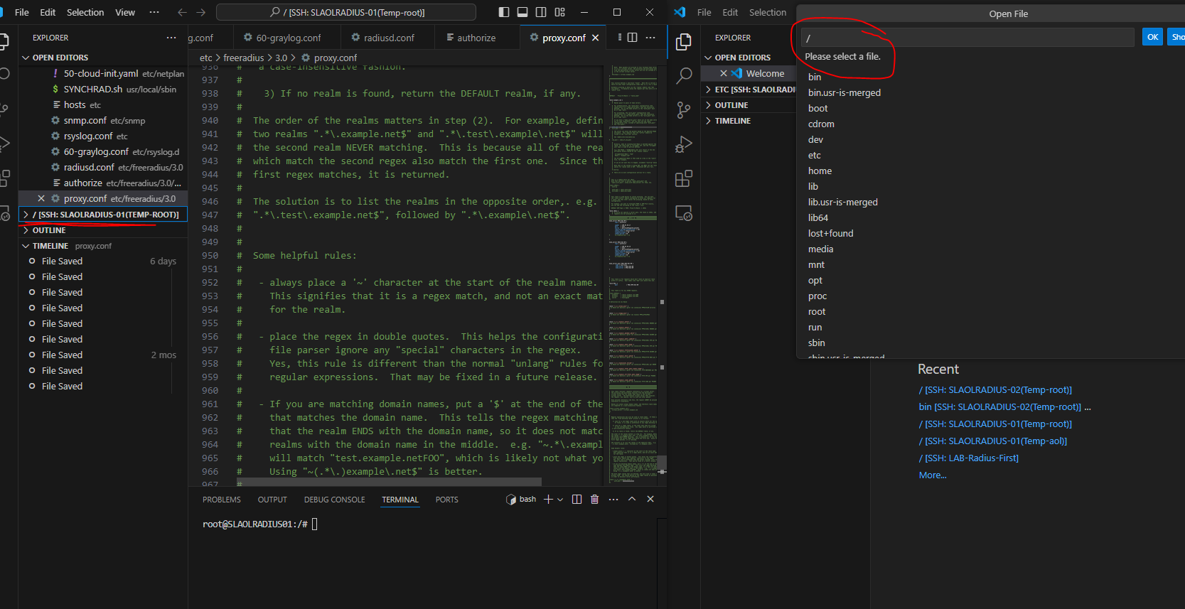The height and width of the screenshot is (609, 1185).
Task: Toggle bottom panel layout in left window
Action: point(522,12)
